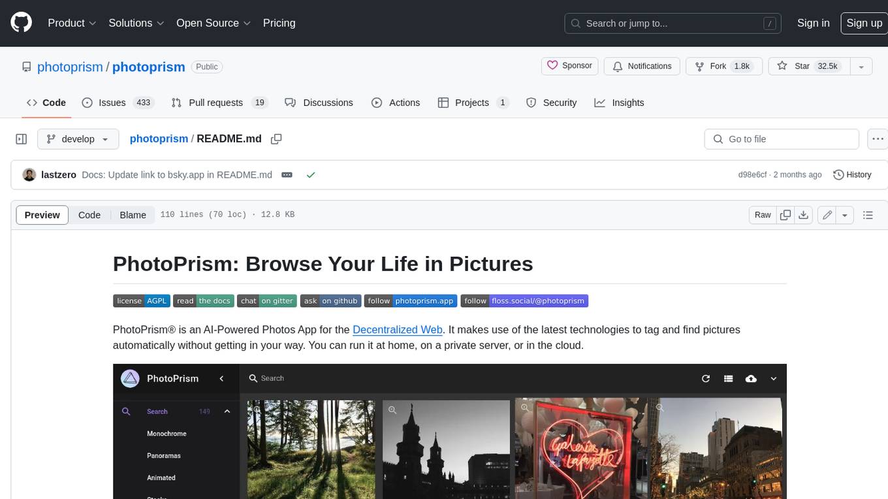Star the repository

(809, 66)
